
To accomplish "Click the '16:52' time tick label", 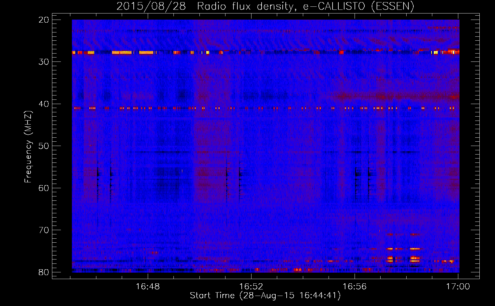I will 251,287.
